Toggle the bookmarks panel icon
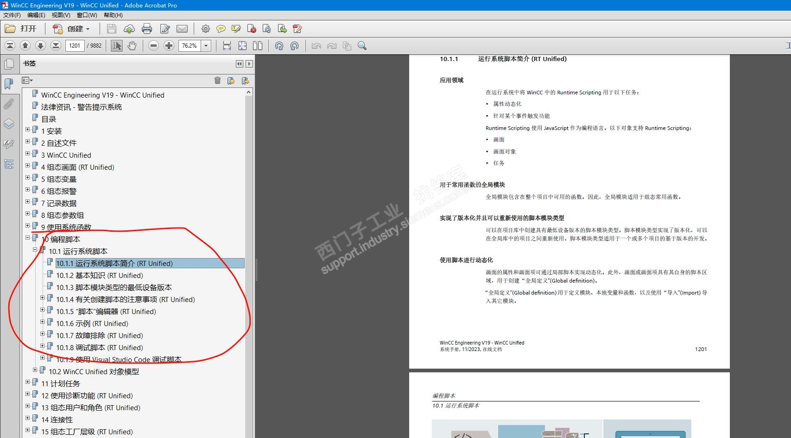The height and width of the screenshot is (438, 791). 9,84
